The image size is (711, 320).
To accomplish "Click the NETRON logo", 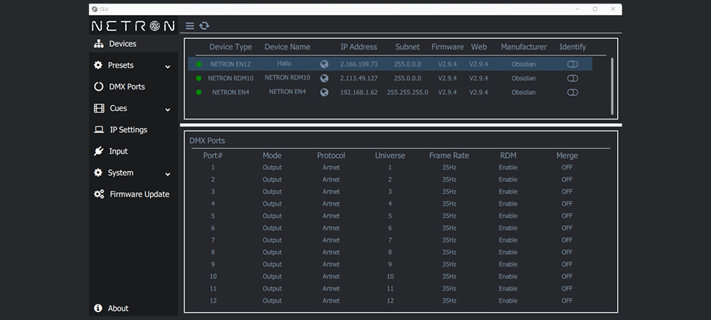I will [133, 26].
